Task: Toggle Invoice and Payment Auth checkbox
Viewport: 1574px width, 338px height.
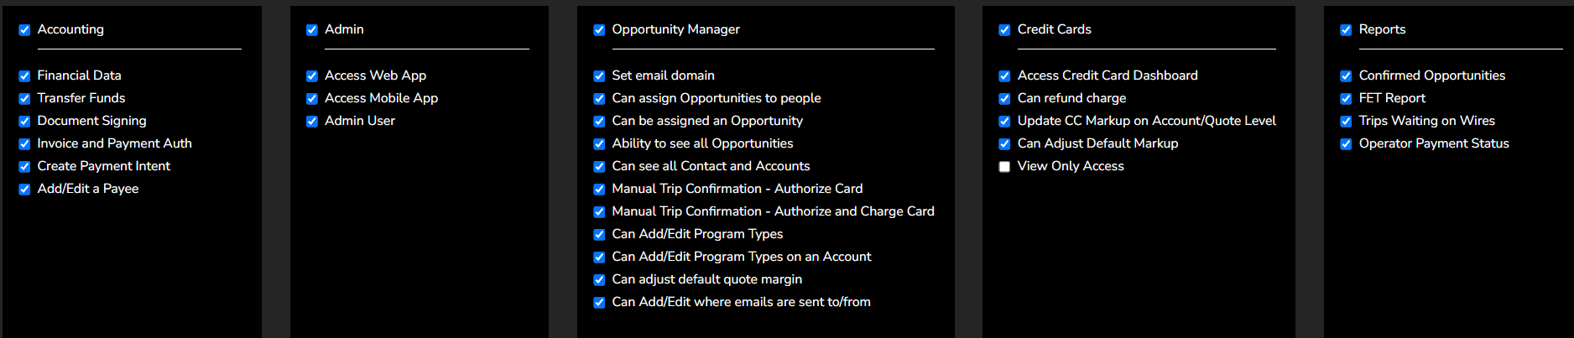Action: (x=24, y=144)
